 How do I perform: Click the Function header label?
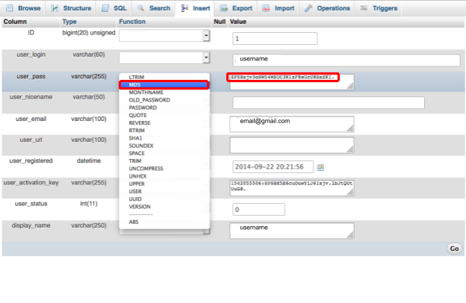click(132, 22)
